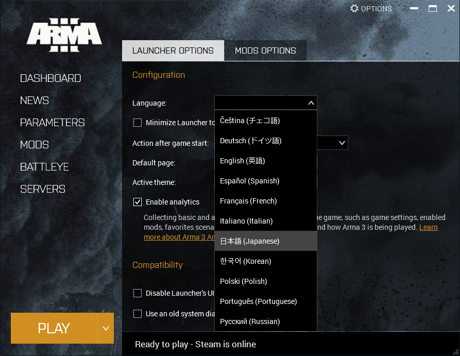Image resolution: width=460 pixels, height=356 pixels.
Task: Open SERVERS section
Action: (x=43, y=189)
